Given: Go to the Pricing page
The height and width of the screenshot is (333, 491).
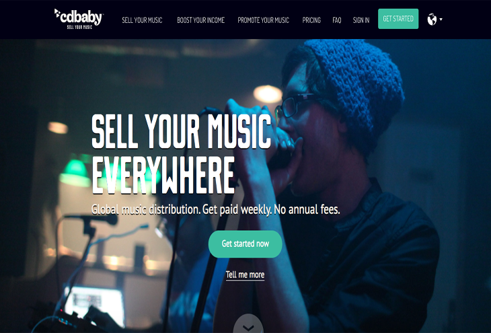Looking at the screenshot, I should (311, 20).
